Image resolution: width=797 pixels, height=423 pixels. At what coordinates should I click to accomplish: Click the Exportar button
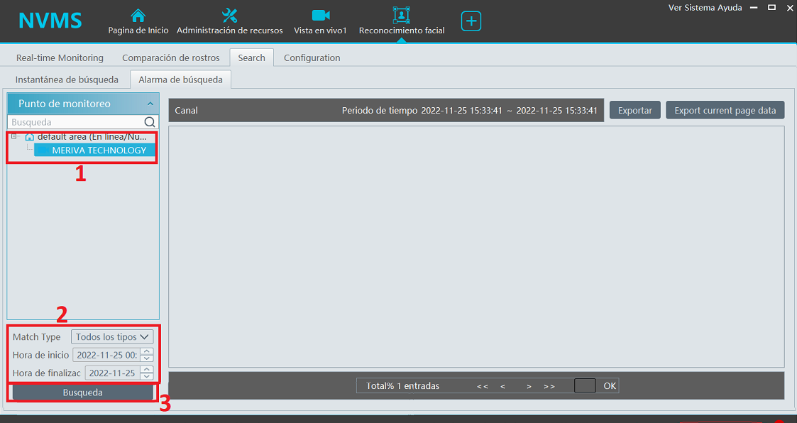point(634,110)
